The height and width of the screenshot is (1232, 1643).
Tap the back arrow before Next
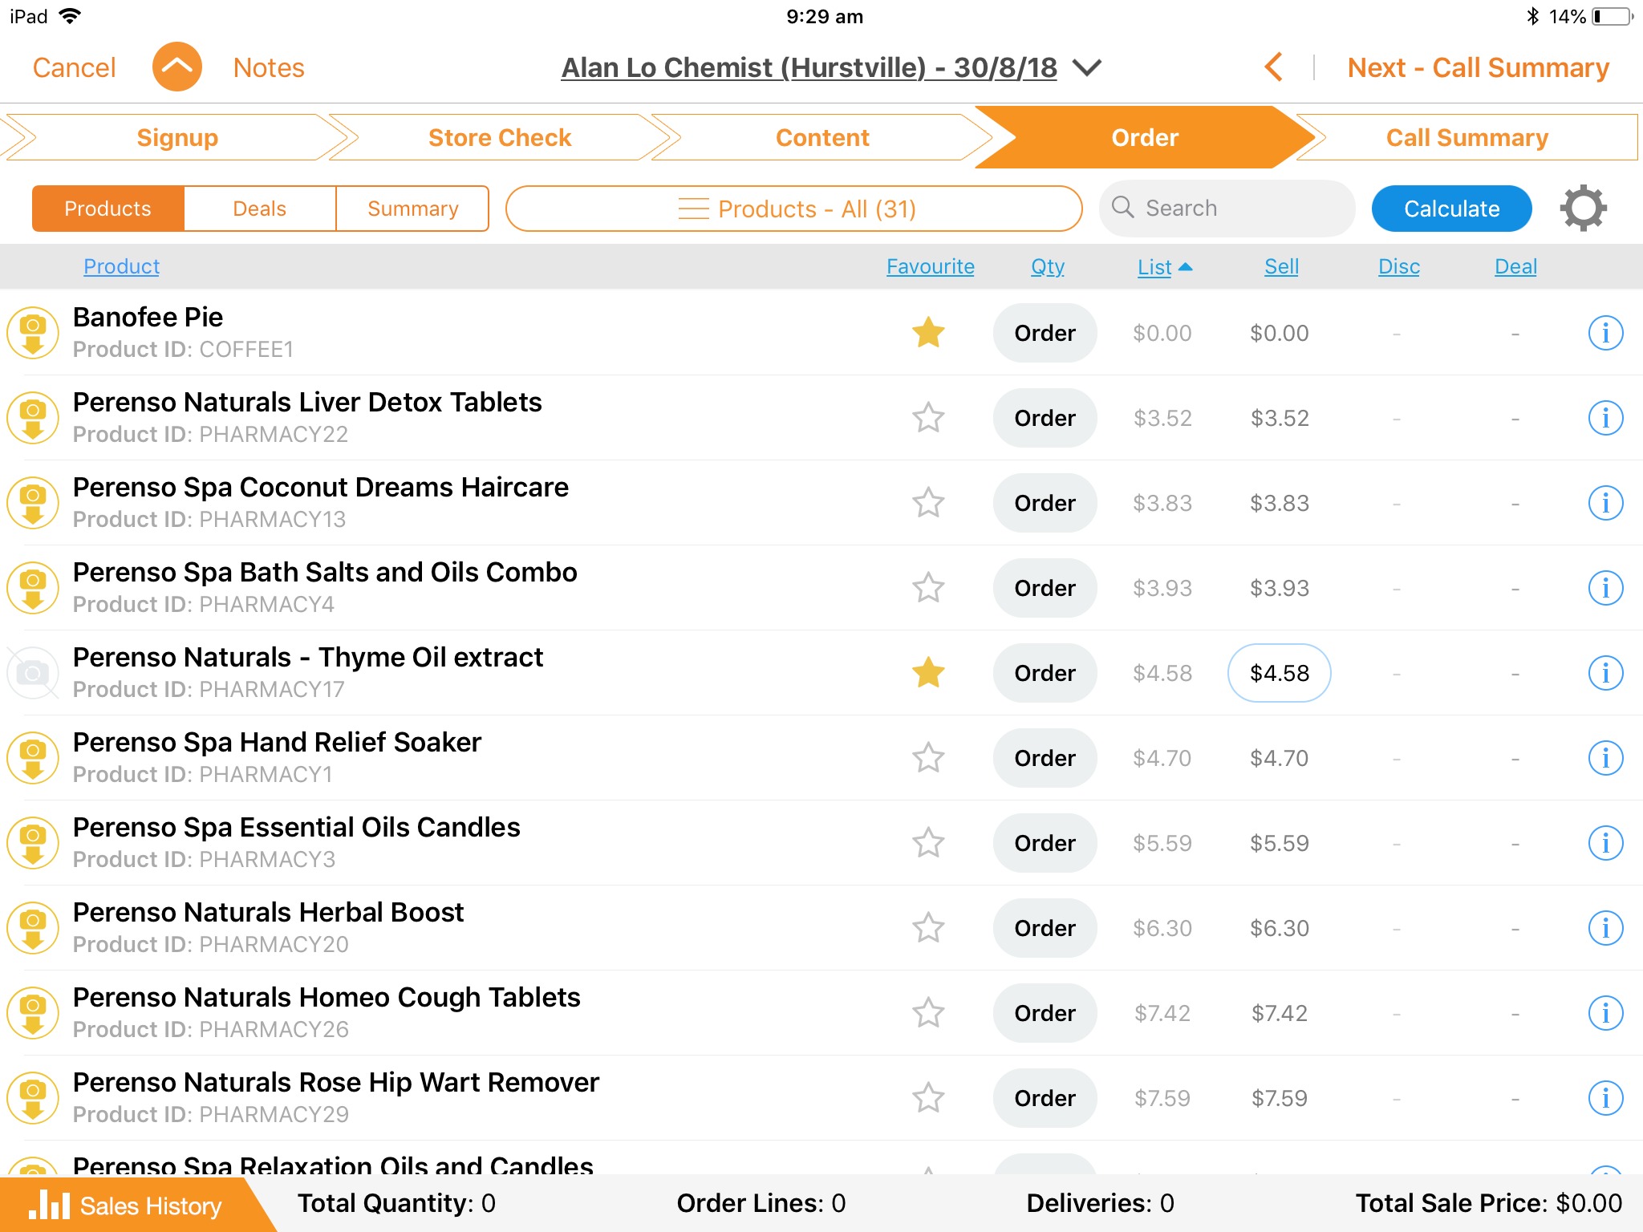tap(1273, 67)
